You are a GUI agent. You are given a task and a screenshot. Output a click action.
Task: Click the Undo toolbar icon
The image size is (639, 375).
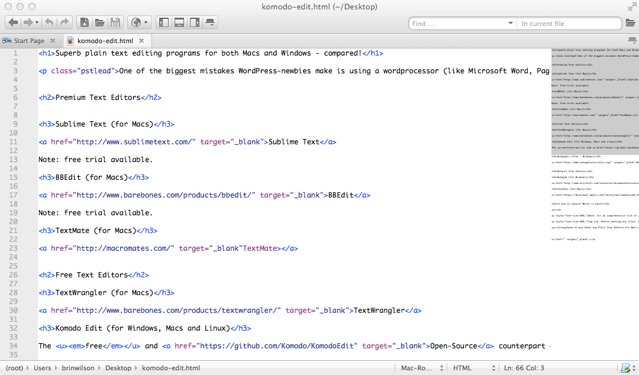pos(49,22)
